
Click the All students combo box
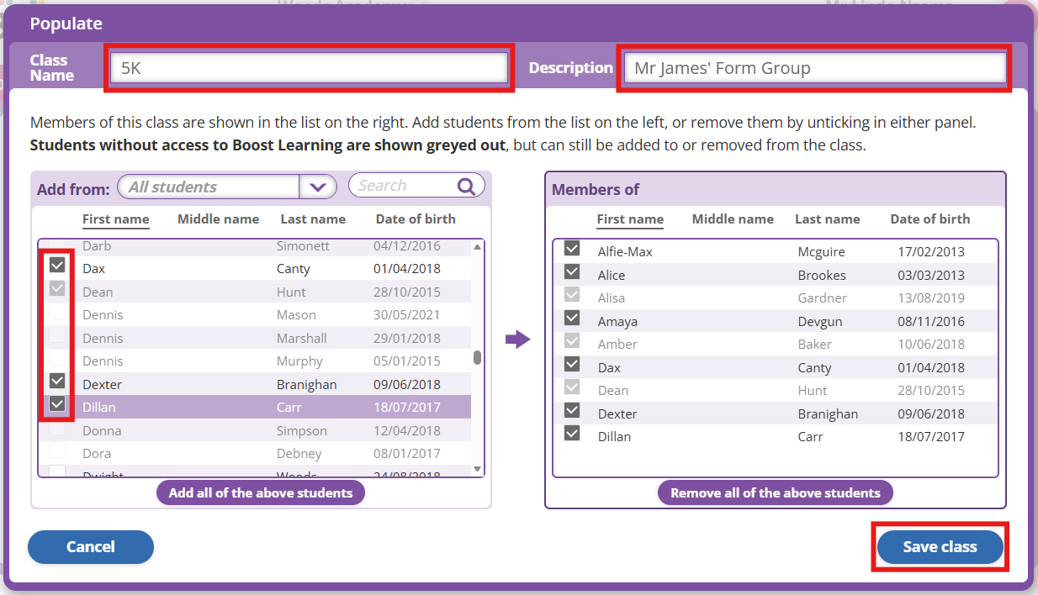(209, 187)
